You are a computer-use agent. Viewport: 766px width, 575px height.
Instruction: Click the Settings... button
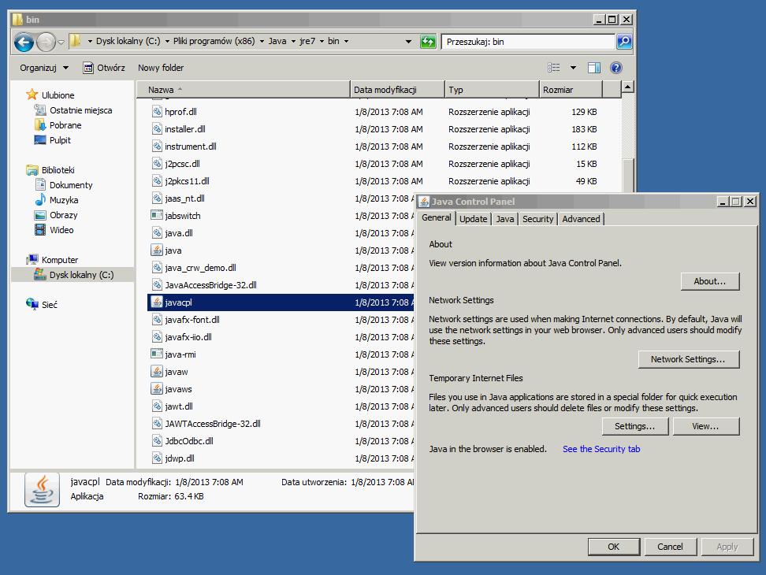pos(634,426)
